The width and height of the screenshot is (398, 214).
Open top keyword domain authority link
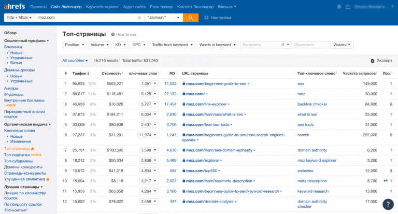click(x=312, y=150)
